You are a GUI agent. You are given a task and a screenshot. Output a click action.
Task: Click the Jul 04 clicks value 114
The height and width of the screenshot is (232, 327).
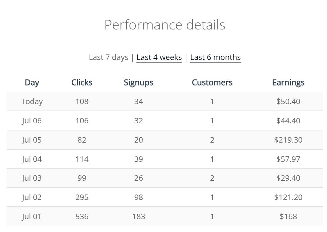point(82,159)
